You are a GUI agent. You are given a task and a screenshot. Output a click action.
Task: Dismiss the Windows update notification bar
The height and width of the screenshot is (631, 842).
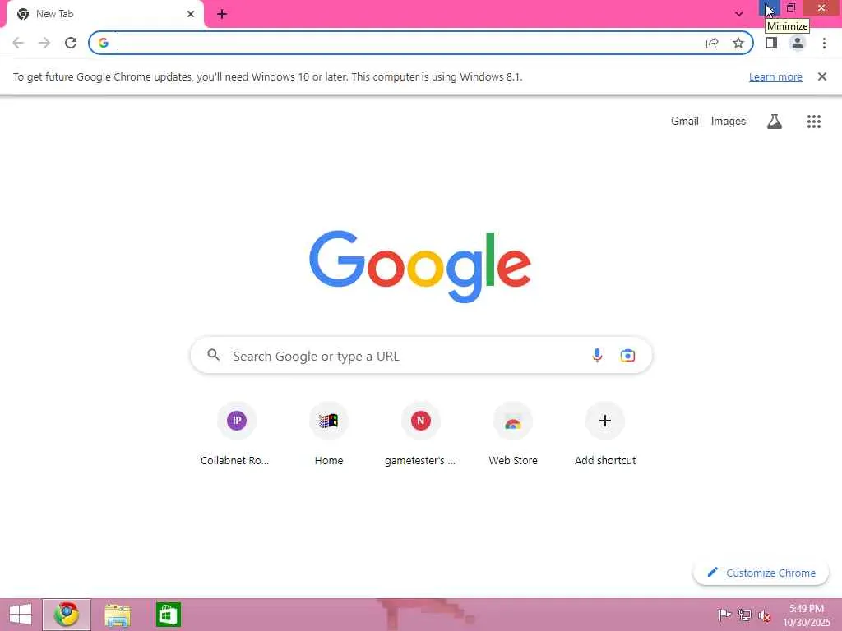[x=822, y=76]
